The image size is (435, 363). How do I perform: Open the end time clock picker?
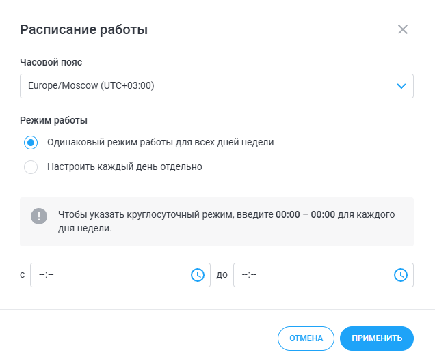[x=400, y=275]
